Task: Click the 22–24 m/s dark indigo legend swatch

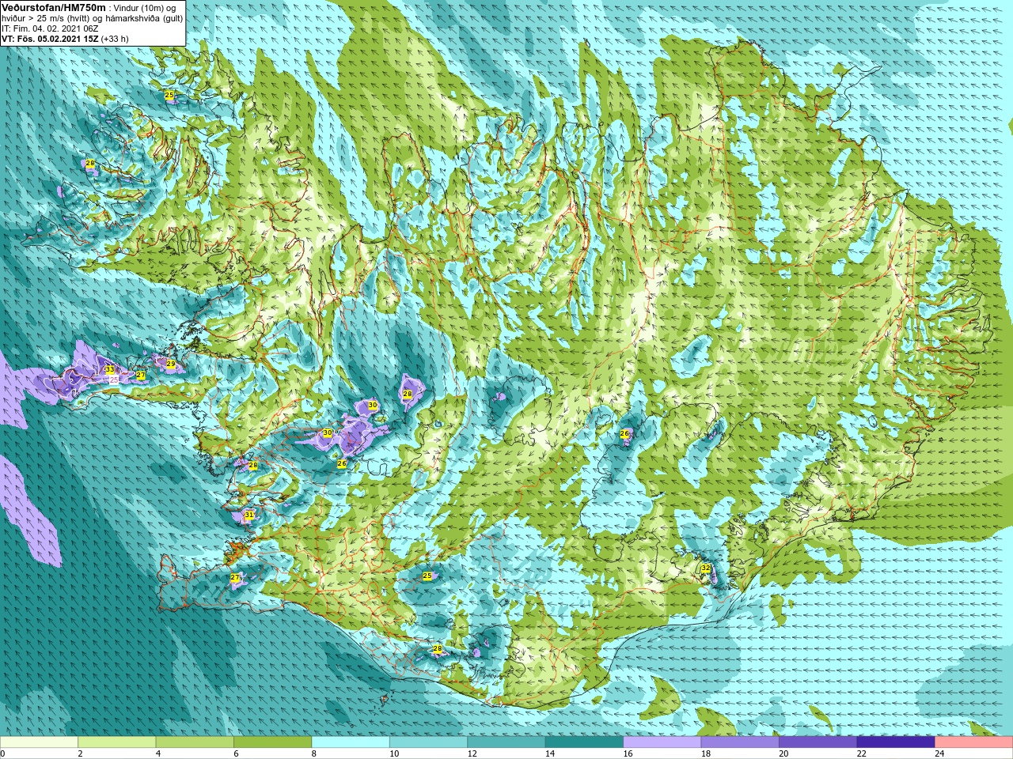Action: (896, 742)
